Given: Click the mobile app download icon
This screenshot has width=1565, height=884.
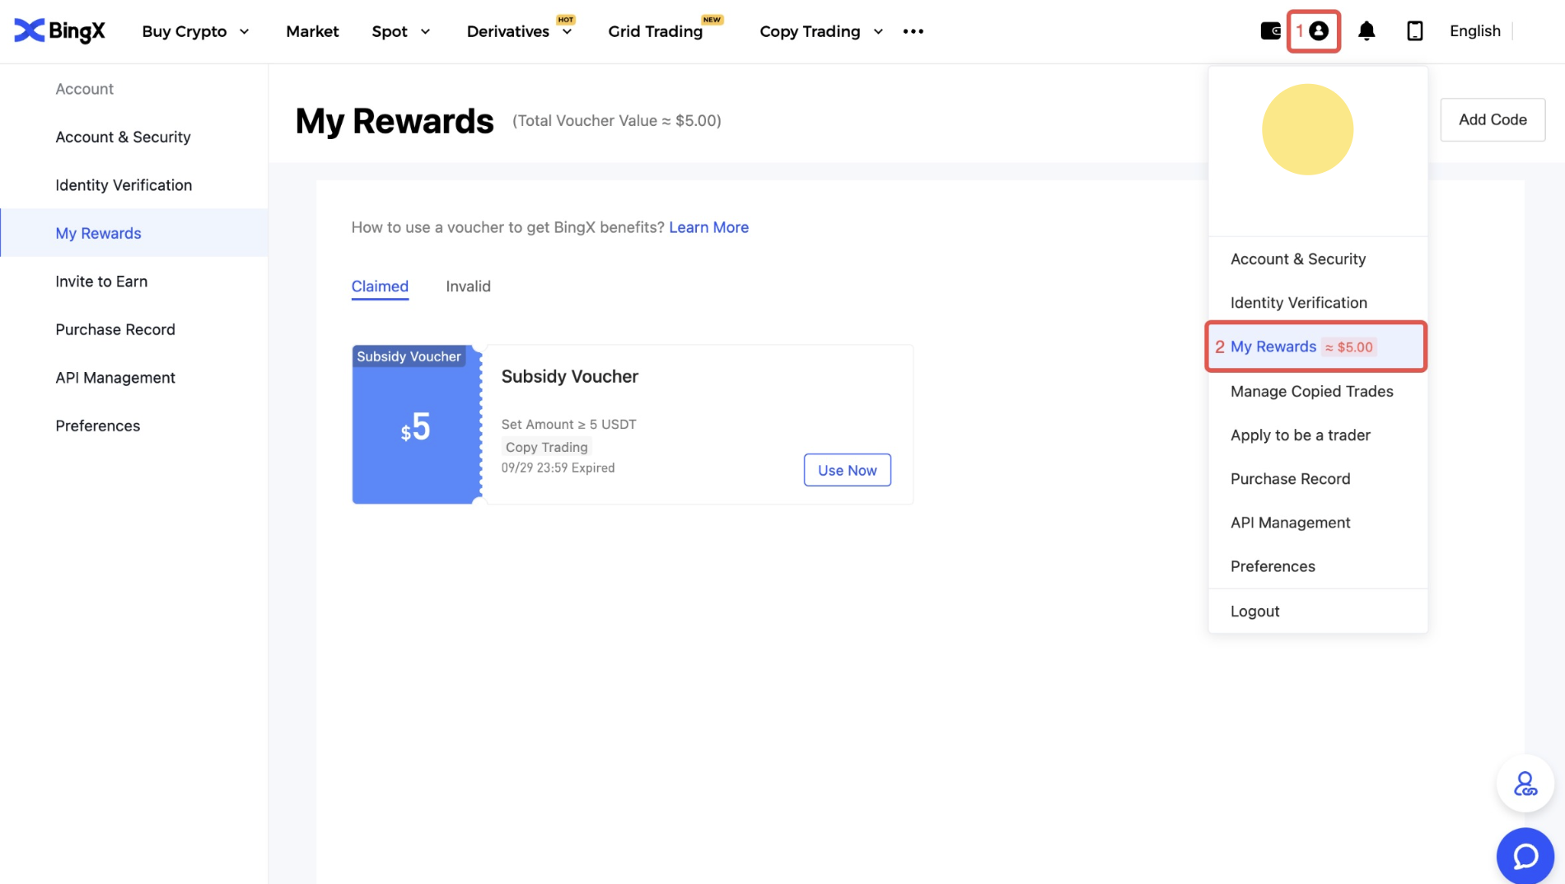Looking at the screenshot, I should pos(1414,31).
